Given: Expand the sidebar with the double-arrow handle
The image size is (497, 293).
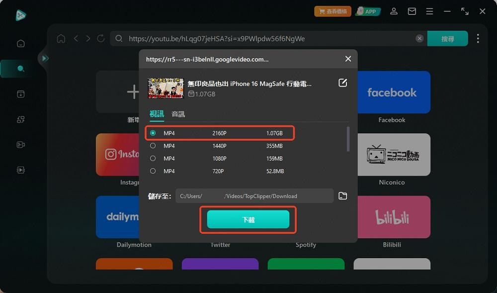Looking at the screenshot, I should tap(45, 58).
